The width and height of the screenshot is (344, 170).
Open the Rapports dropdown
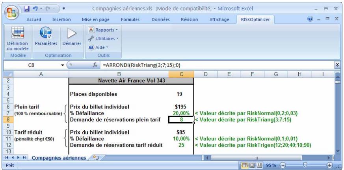(x=103, y=30)
